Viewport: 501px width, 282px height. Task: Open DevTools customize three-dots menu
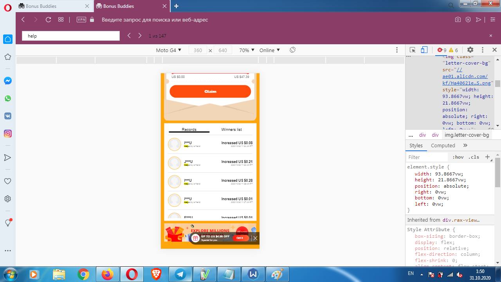483,50
